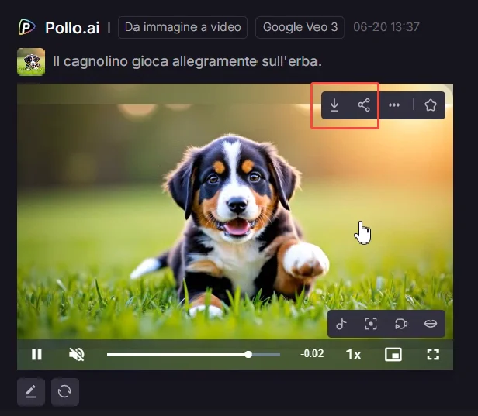Unmute the video sound
478x416 pixels.
click(77, 355)
